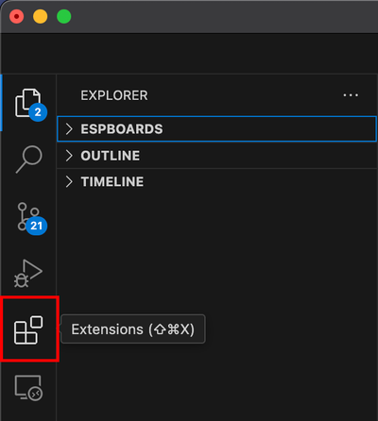Close the window with the red button
This screenshot has width=378, height=421.
[x=17, y=16]
